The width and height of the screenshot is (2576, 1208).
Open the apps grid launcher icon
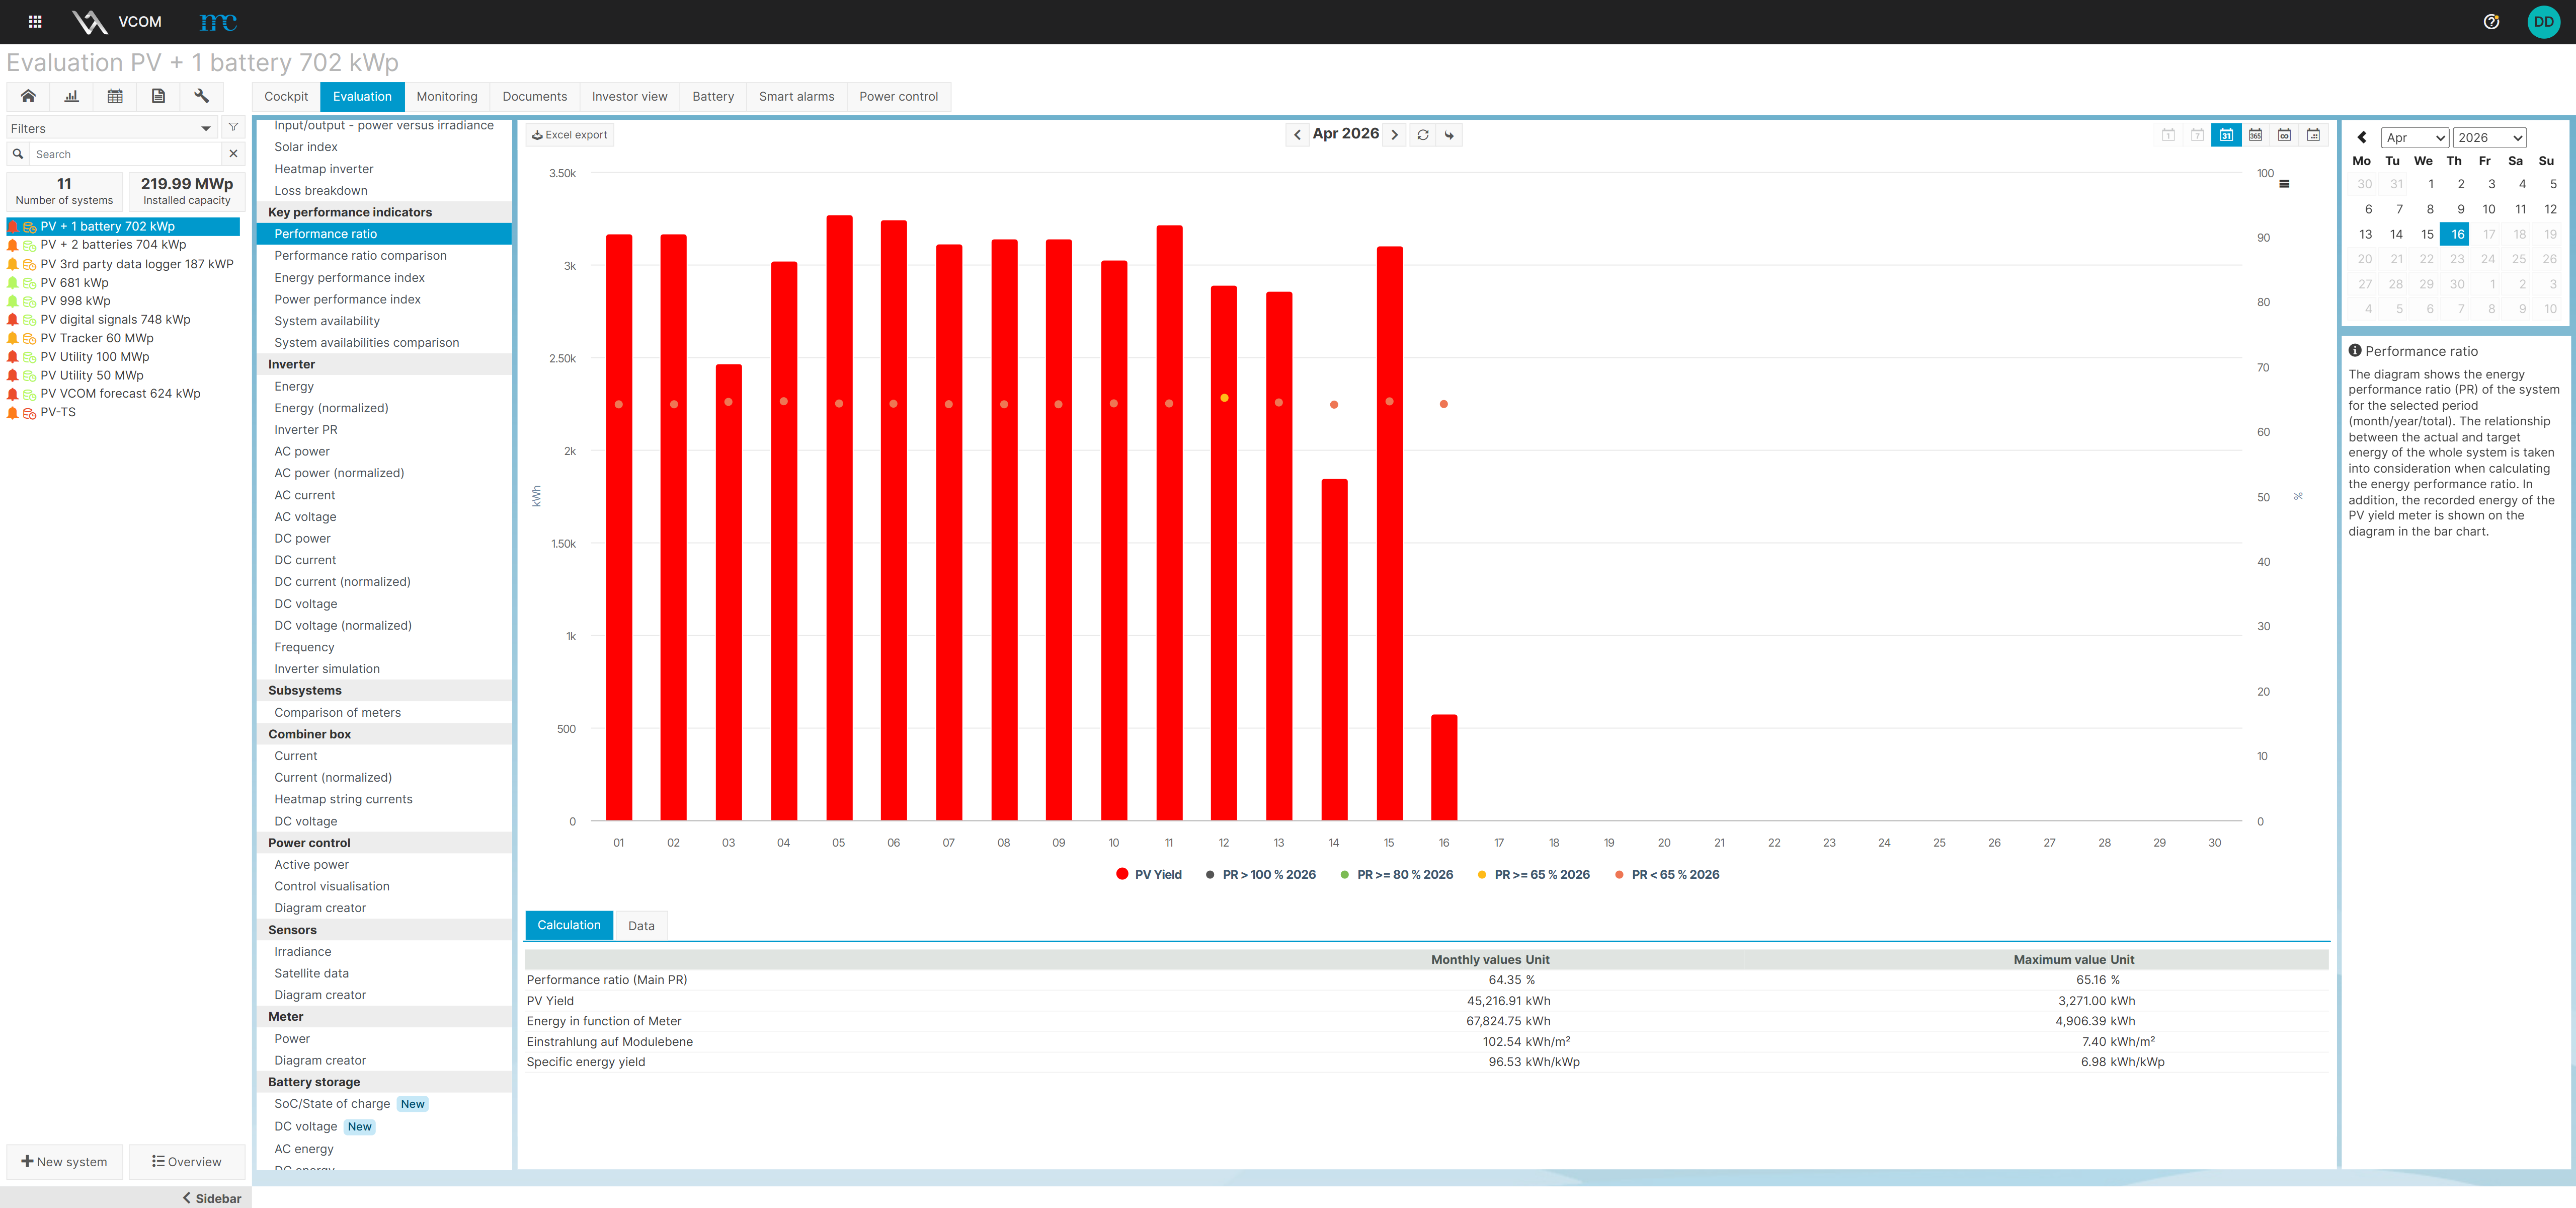pos(35,22)
